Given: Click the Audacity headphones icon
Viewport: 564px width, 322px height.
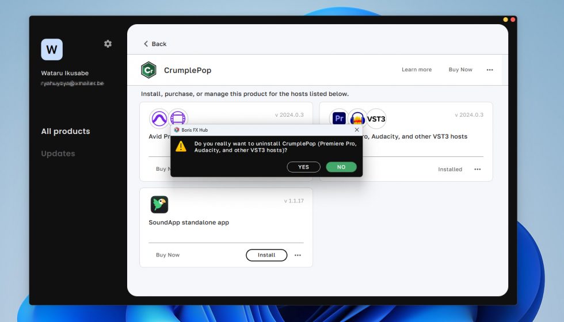Looking at the screenshot, I should [x=357, y=118].
